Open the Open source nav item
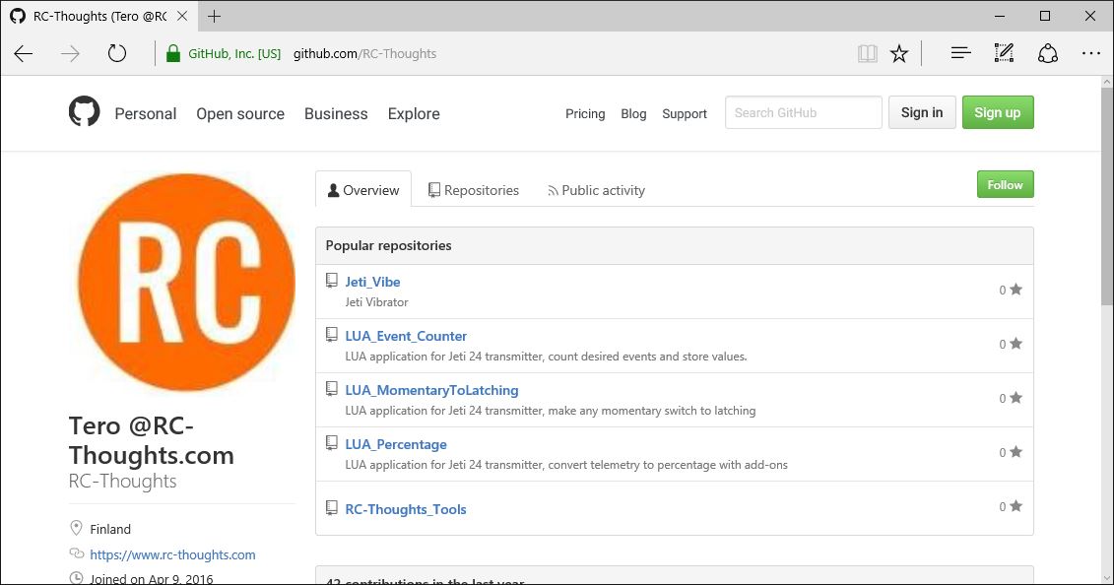1114x585 pixels. pos(240,113)
